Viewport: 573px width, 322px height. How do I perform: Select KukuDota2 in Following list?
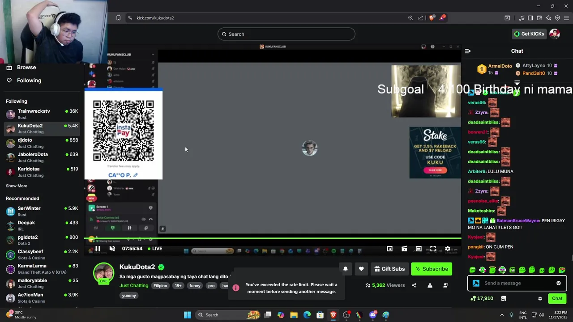tap(42, 129)
